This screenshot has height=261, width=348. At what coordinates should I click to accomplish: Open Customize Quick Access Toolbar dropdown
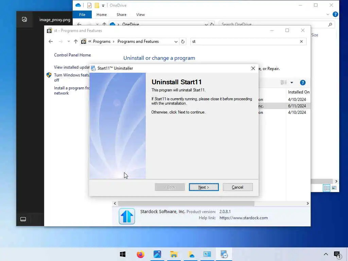click(x=103, y=5)
